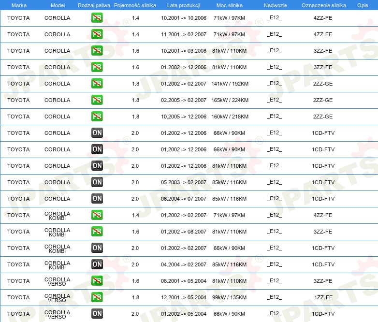Click petrol icon for Corolla 1.4 10.2001 row

pyautogui.click(x=97, y=18)
